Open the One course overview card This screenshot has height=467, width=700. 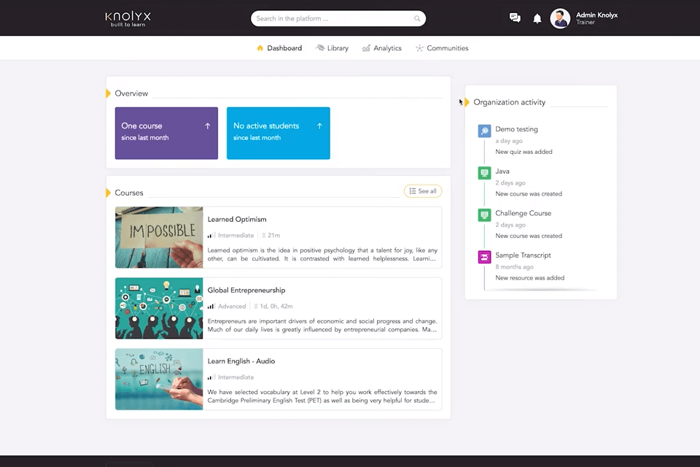click(x=166, y=134)
